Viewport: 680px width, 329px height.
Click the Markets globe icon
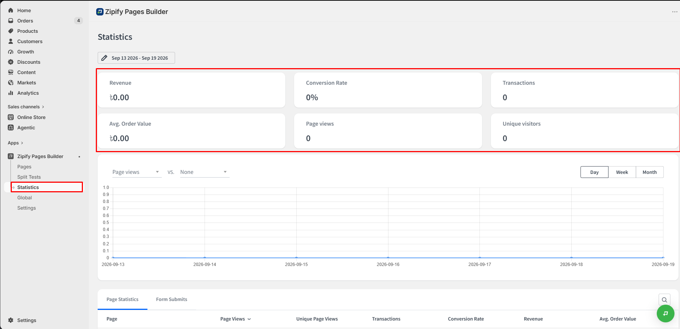click(11, 83)
